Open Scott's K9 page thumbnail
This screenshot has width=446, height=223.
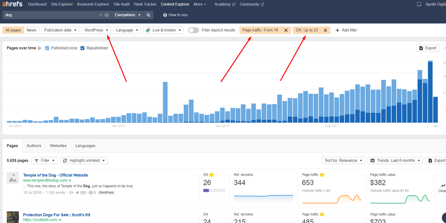(13, 217)
